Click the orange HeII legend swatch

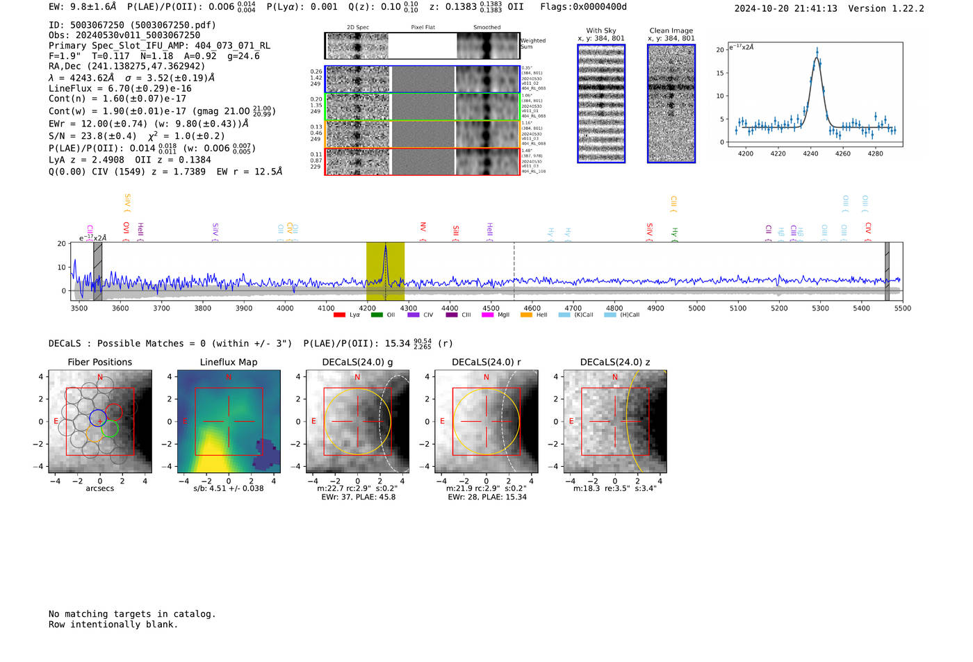coord(526,315)
